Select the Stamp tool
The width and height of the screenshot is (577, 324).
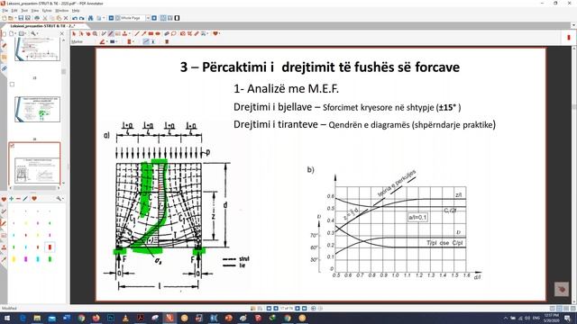tap(124, 34)
